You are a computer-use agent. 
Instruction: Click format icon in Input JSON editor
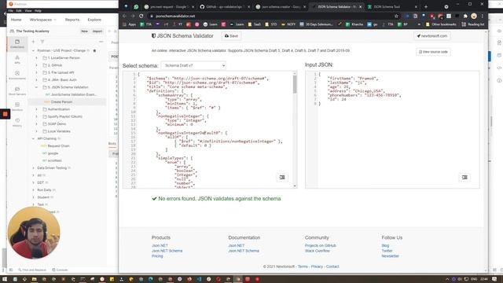pyautogui.click(x=464, y=177)
